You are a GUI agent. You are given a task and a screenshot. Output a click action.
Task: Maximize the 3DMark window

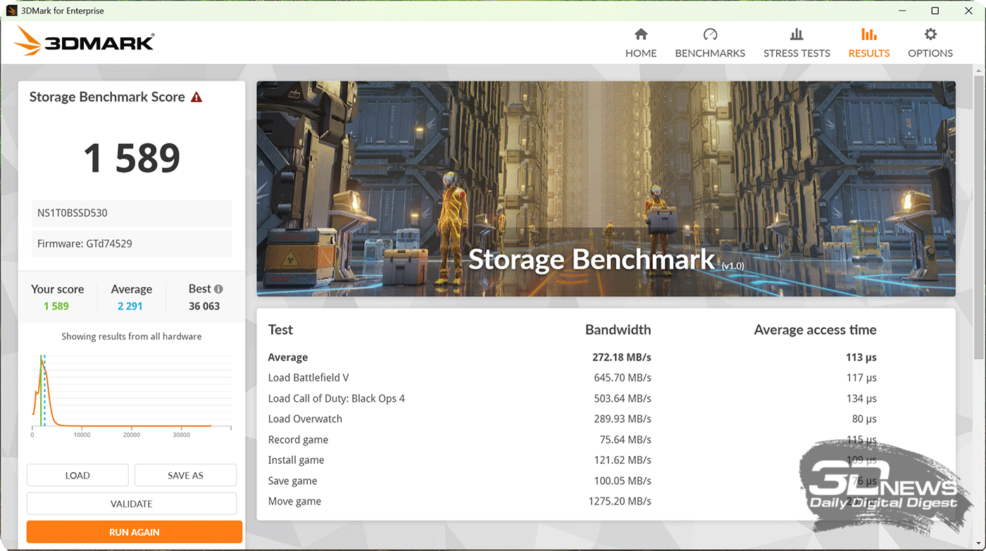[935, 11]
